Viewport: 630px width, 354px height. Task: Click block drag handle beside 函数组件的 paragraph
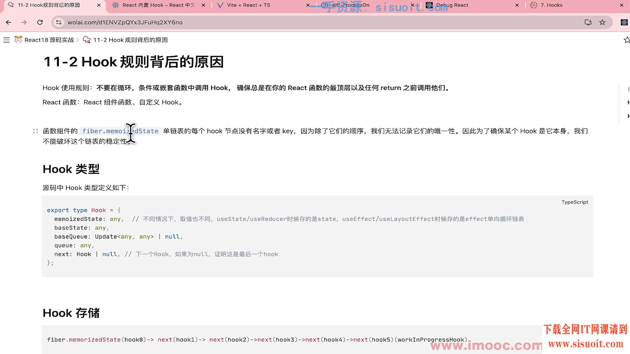point(35,131)
